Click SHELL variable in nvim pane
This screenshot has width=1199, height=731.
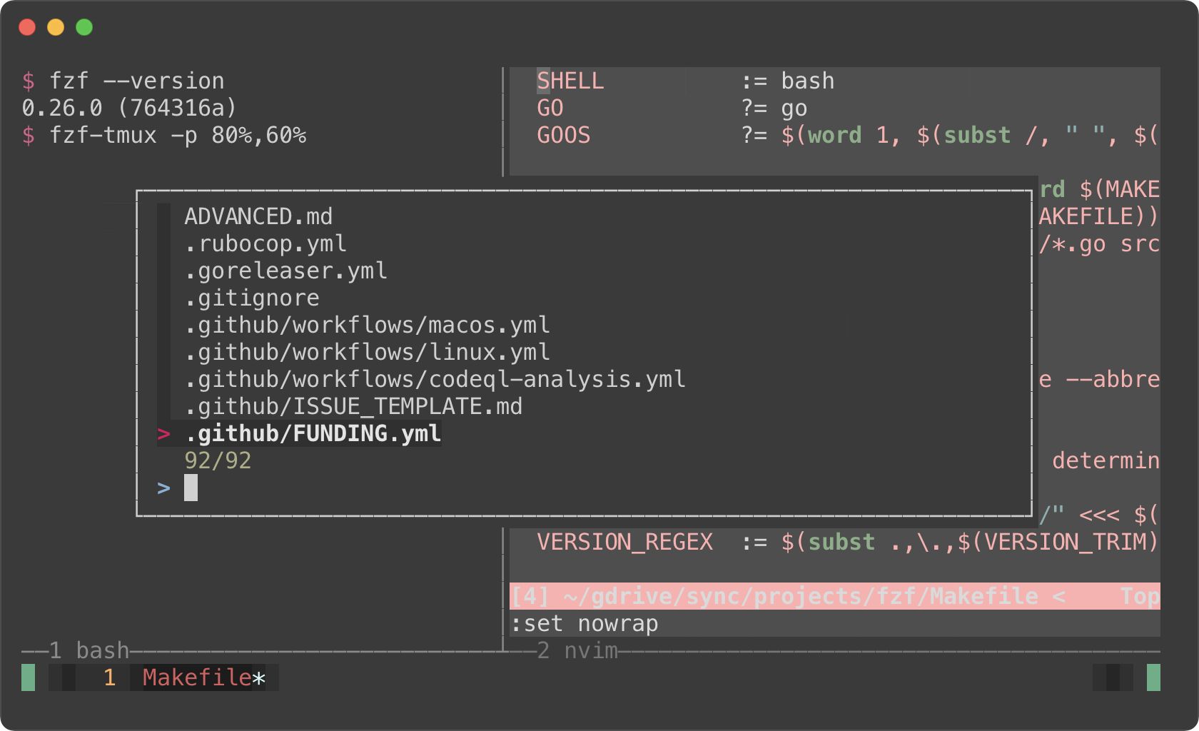(x=570, y=81)
